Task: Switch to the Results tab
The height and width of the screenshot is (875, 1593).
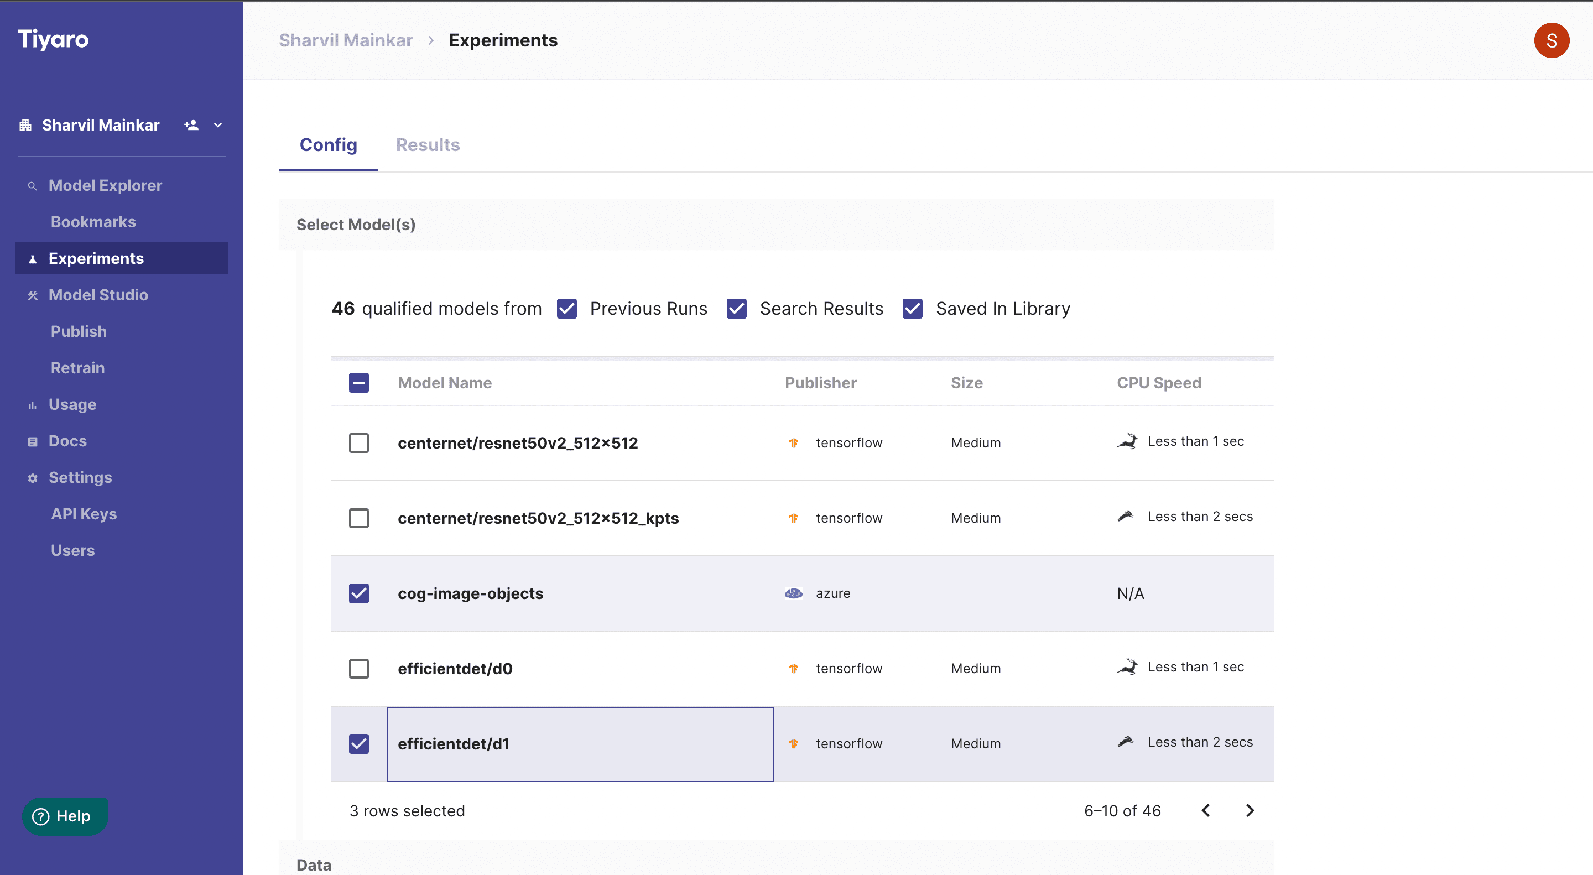Action: click(x=428, y=145)
